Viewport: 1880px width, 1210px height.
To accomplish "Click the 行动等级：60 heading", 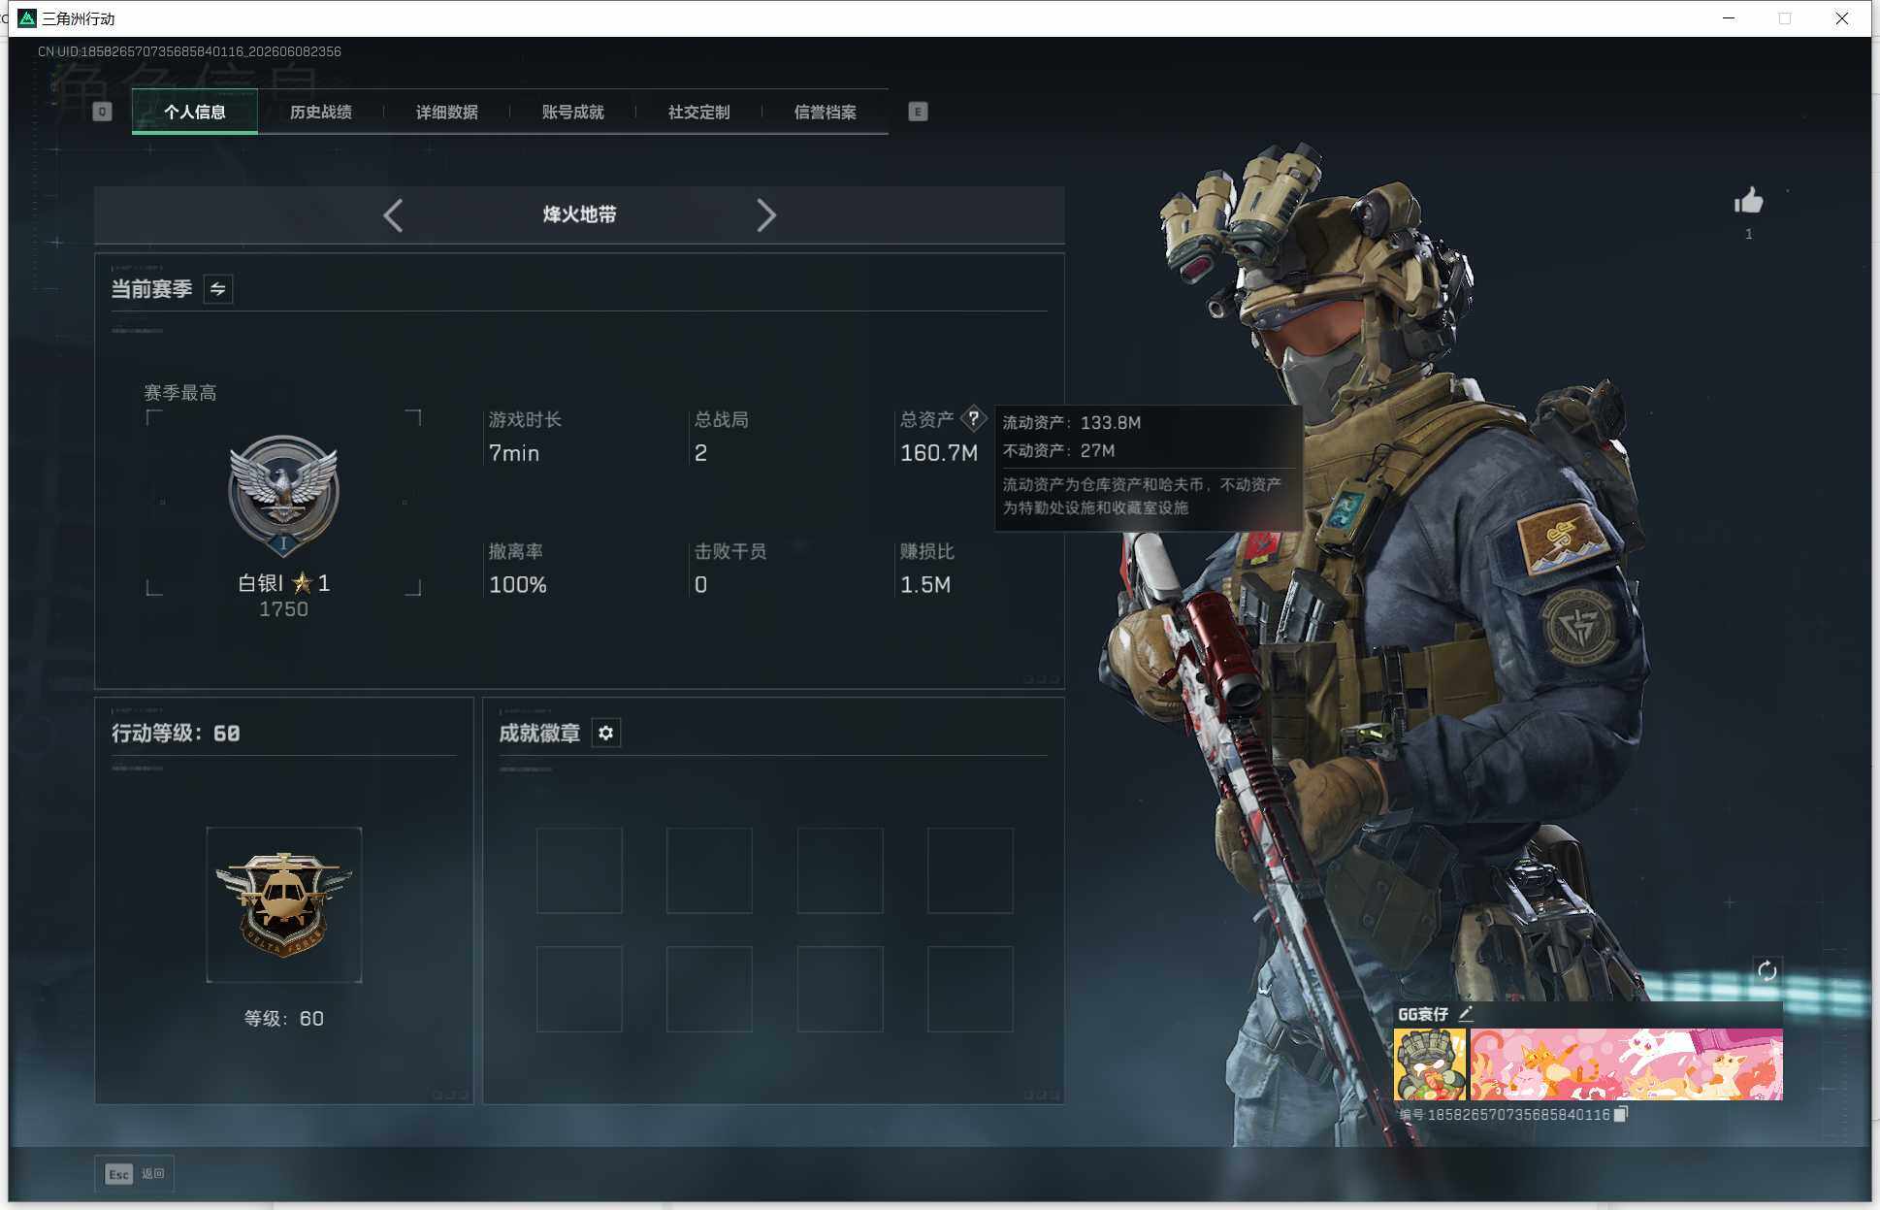I will [176, 734].
